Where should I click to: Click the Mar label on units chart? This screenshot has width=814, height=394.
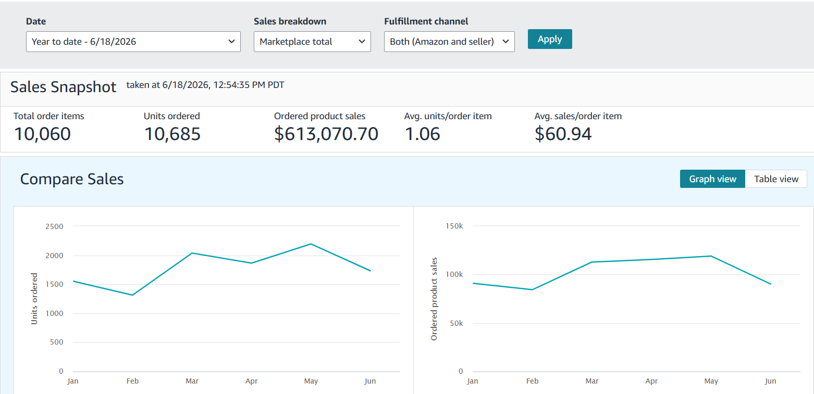pyautogui.click(x=192, y=381)
